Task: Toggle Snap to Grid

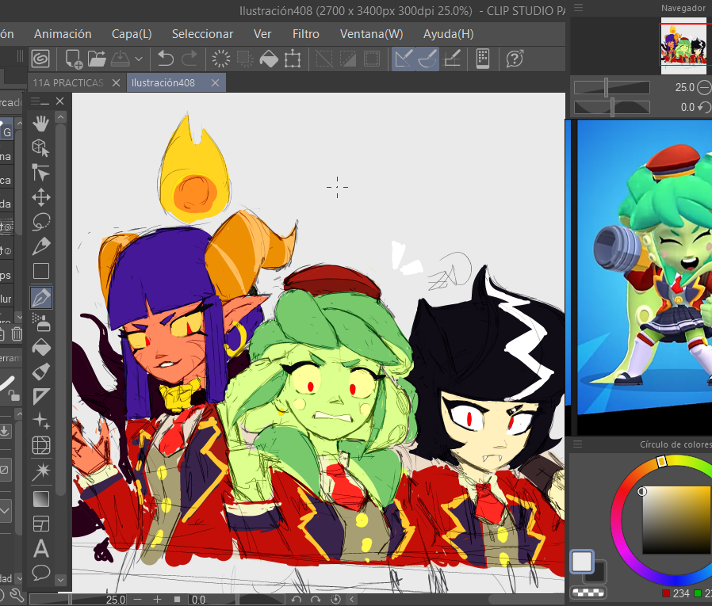Action: (x=452, y=59)
